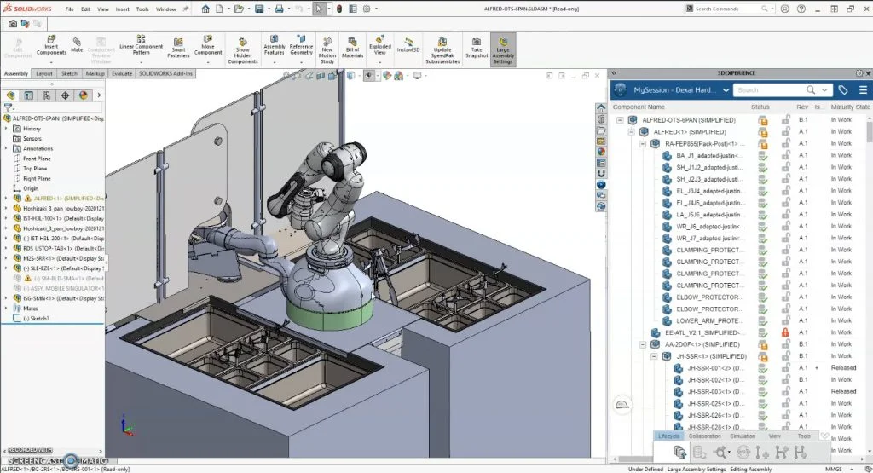873x473 pixels.
Task: Switch to the Evaluate tab
Action: coord(122,74)
